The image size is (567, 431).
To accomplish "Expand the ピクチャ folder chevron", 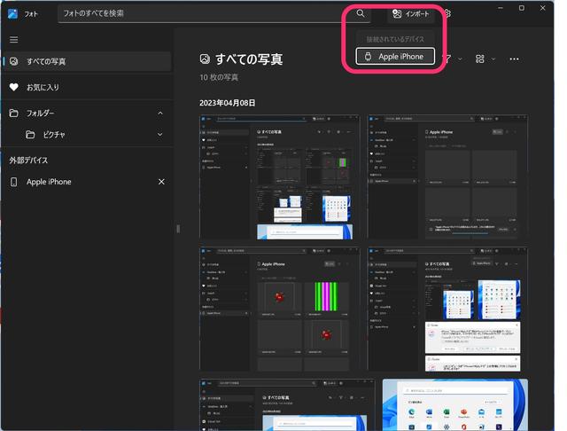I will click(x=160, y=135).
